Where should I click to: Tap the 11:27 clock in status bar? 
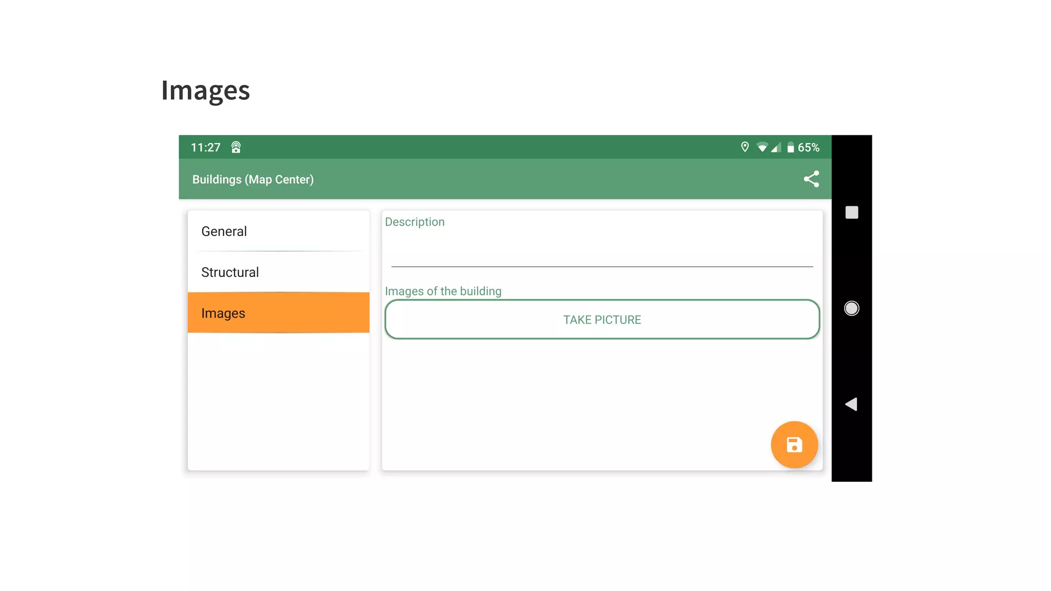(205, 148)
